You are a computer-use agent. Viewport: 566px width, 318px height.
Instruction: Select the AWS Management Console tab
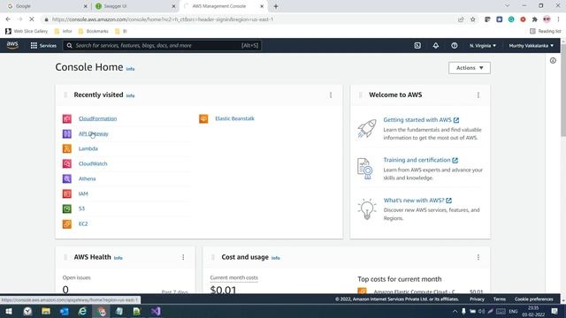(223, 6)
